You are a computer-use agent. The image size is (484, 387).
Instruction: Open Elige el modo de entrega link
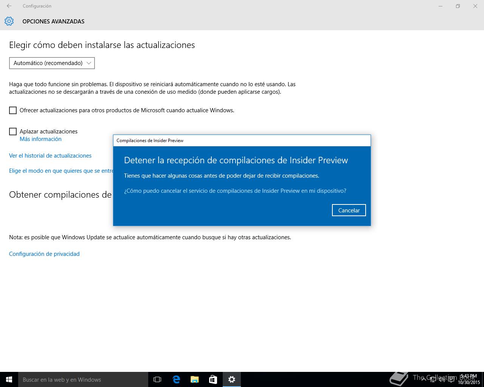pyautogui.click(x=61, y=171)
